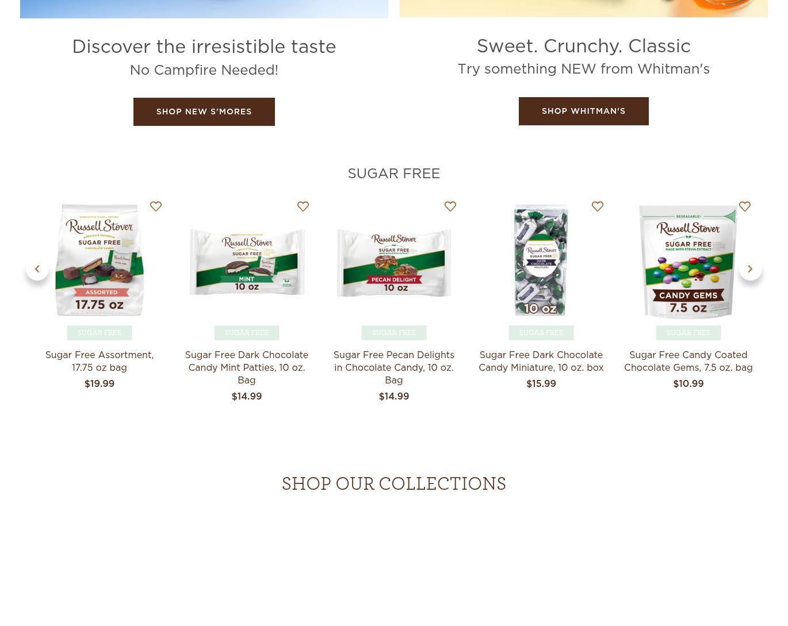Image resolution: width=788 pixels, height=626 pixels.
Task: Go to previous sugar free carousel items
Action: 37,269
